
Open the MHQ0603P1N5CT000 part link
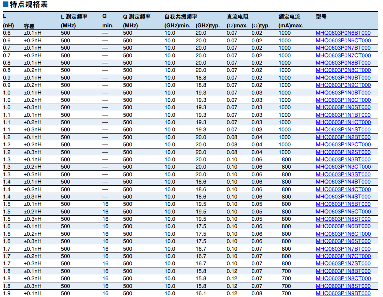pos(343,211)
